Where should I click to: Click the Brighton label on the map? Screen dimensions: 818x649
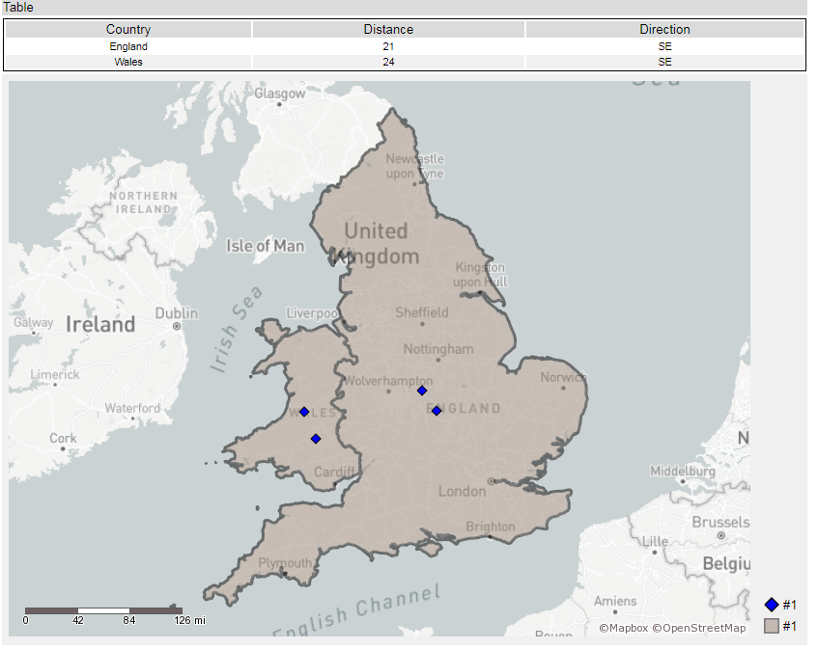click(x=491, y=527)
